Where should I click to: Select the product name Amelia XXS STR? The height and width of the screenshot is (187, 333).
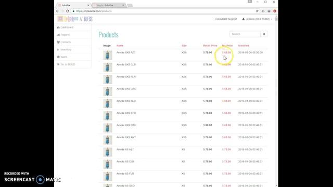pos(126,113)
